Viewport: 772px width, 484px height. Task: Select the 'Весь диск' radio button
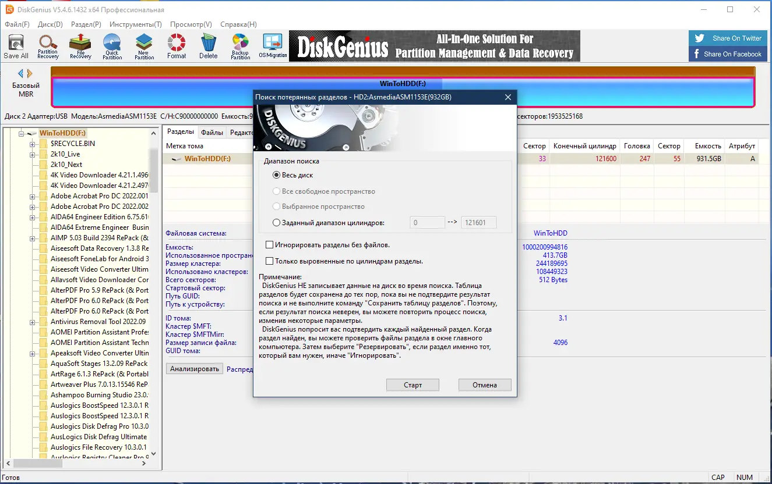pos(276,175)
